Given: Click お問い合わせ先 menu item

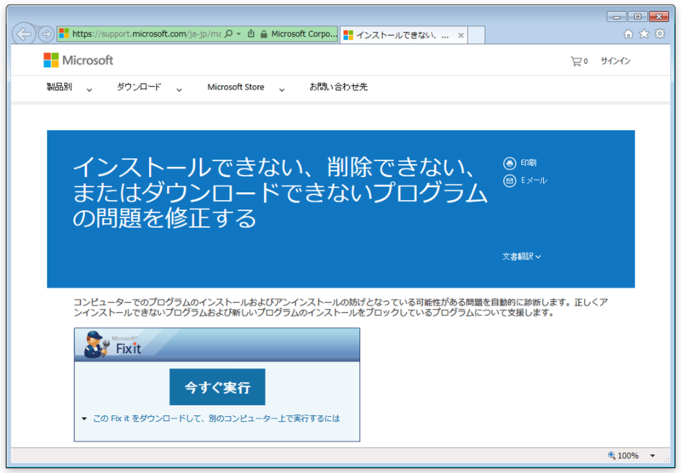Looking at the screenshot, I should point(338,87).
